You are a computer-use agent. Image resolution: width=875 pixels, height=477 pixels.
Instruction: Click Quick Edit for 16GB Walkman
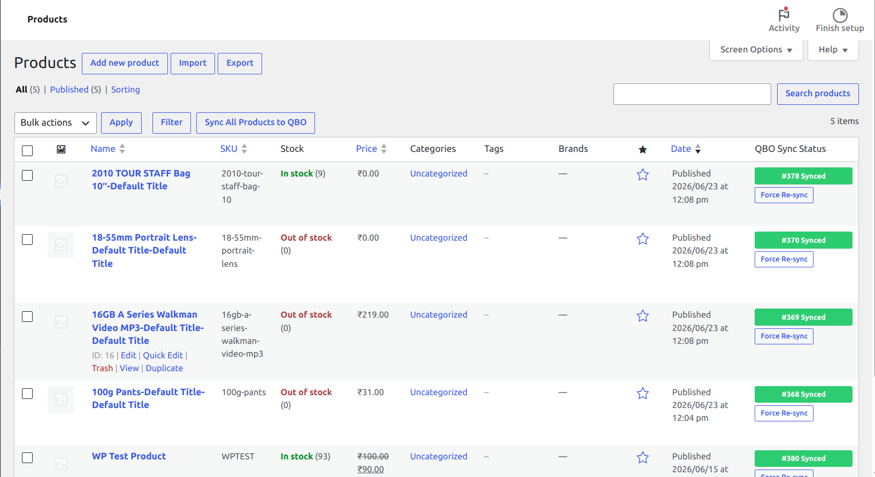[163, 355]
